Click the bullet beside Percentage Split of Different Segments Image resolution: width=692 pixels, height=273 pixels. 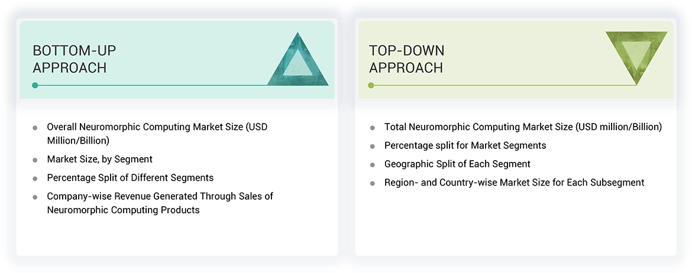35,178
